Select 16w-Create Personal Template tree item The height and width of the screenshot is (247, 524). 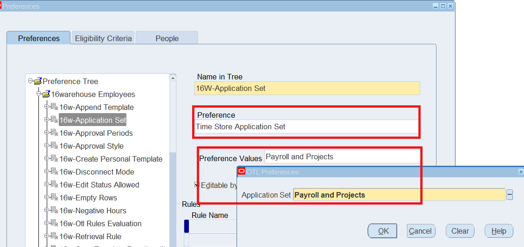[x=111, y=159]
